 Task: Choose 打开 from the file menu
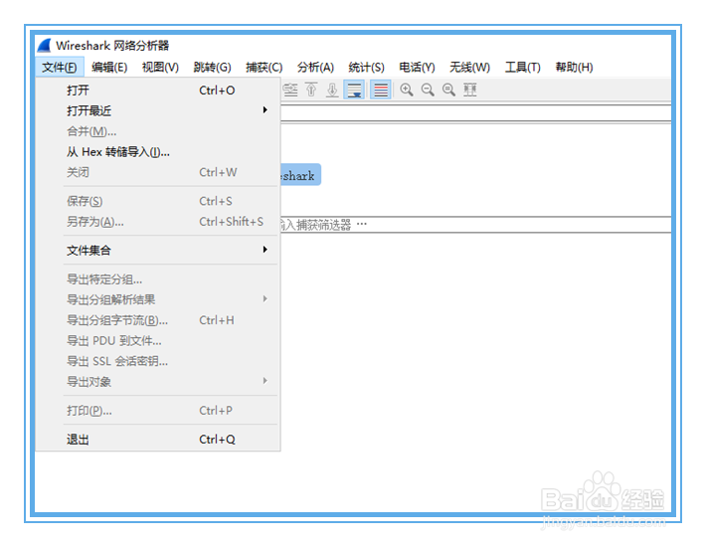[158, 91]
